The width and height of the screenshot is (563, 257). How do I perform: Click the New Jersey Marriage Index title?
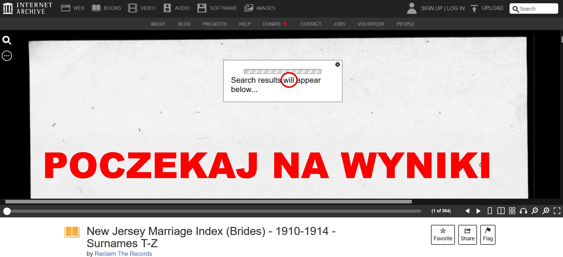click(211, 237)
